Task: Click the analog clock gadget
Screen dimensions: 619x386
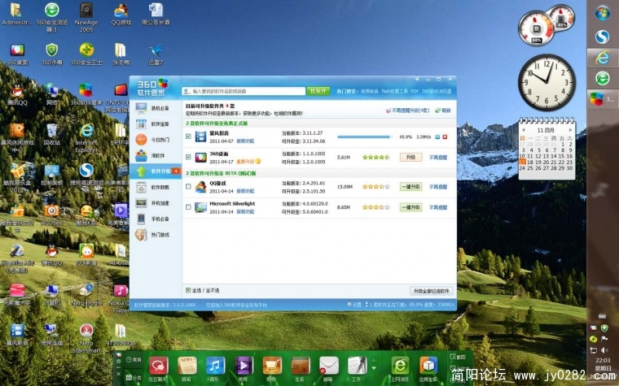Action: pos(547,82)
